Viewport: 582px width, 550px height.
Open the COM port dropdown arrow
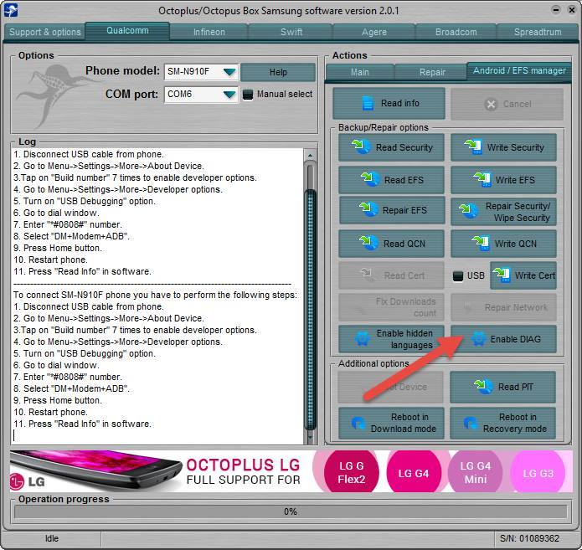coord(229,95)
